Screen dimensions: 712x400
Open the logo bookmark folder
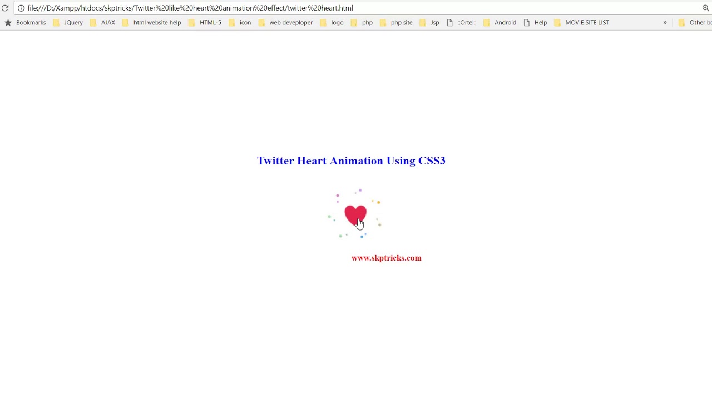[332, 22]
